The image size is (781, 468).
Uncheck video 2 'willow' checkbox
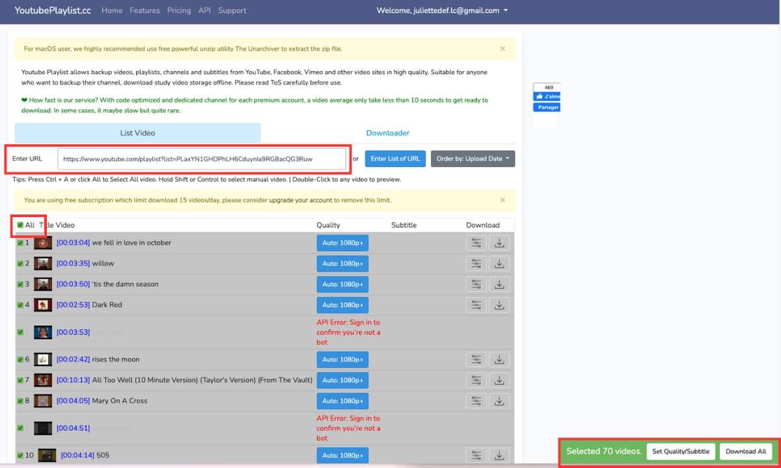pos(20,264)
